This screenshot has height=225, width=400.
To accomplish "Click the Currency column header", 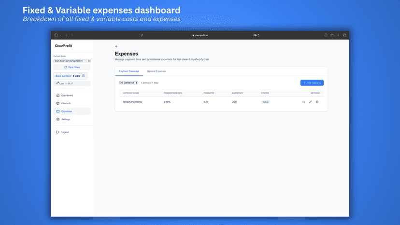I will [x=237, y=93].
